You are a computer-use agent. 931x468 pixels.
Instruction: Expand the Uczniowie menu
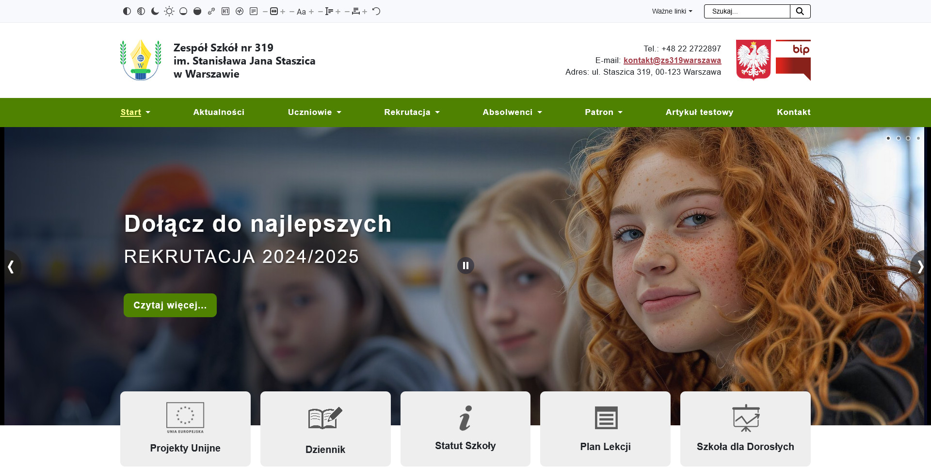coord(314,112)
